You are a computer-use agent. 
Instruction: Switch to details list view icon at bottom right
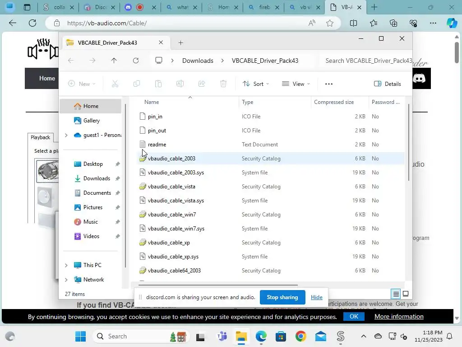coord(396,294)
